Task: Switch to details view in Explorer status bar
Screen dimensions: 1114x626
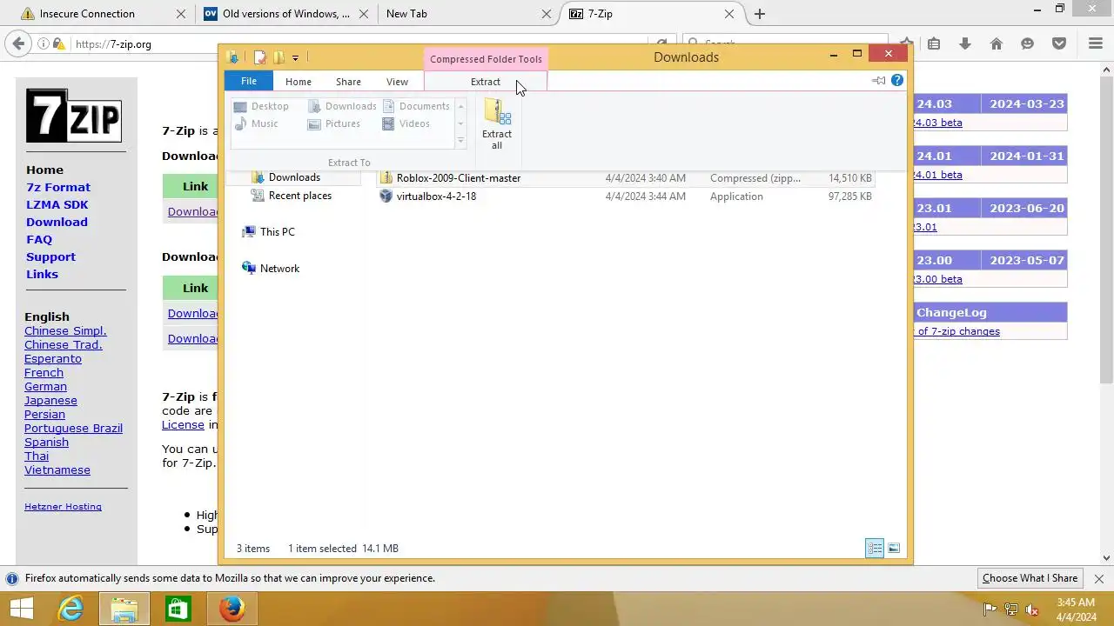Action: pos(875,548)
